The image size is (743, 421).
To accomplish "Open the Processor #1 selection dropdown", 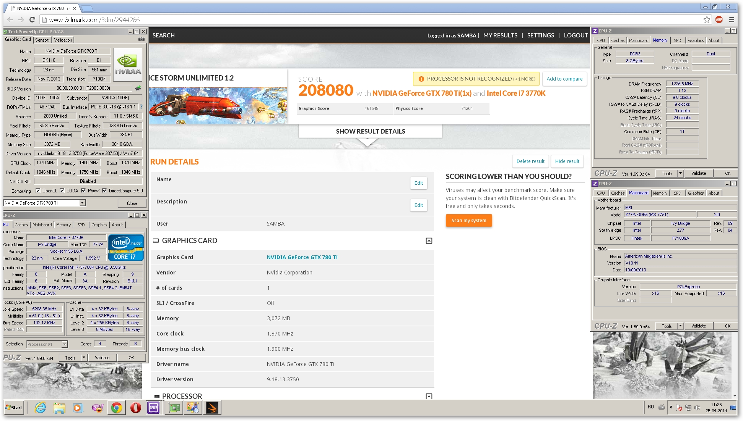I will pos(64,344).
